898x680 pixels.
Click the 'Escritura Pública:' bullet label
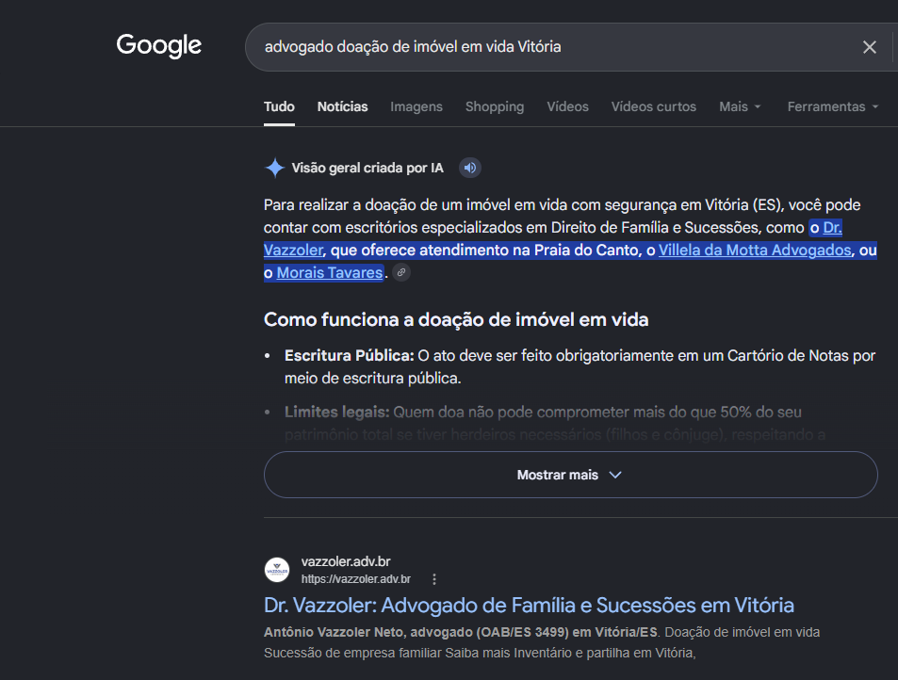350,355
